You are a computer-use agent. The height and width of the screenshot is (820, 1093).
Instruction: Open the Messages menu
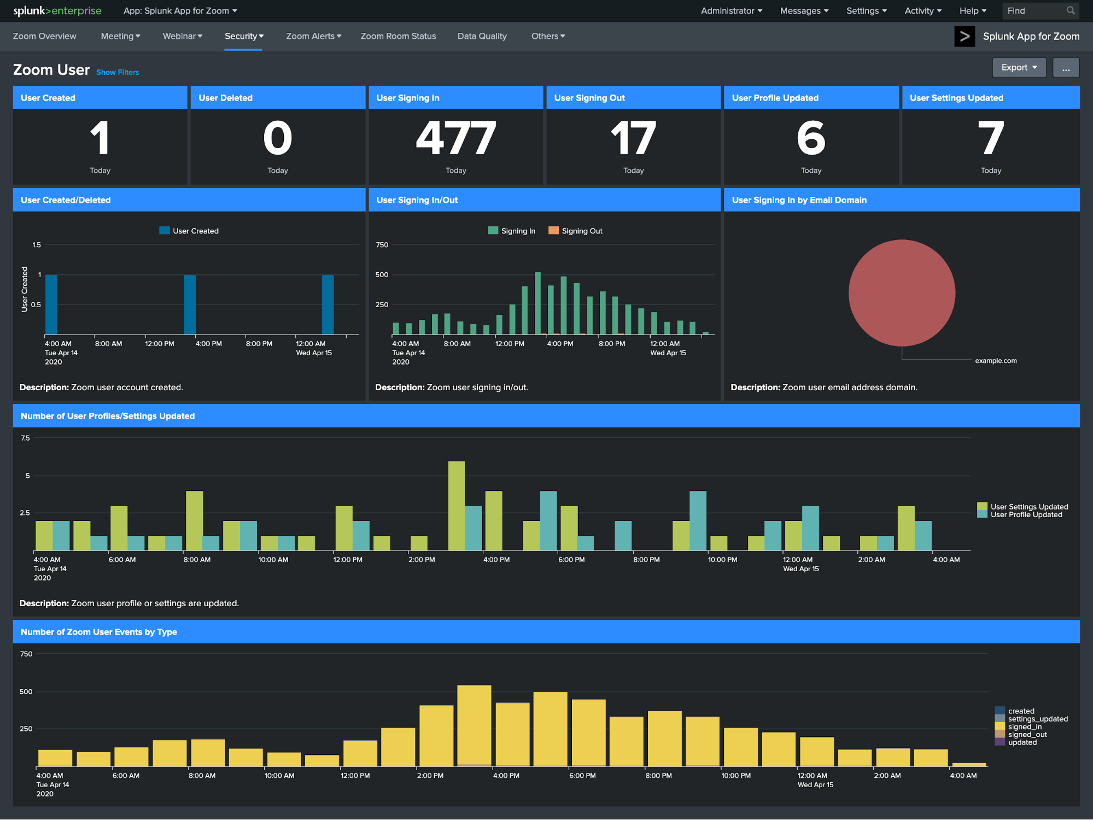point(804,11)
